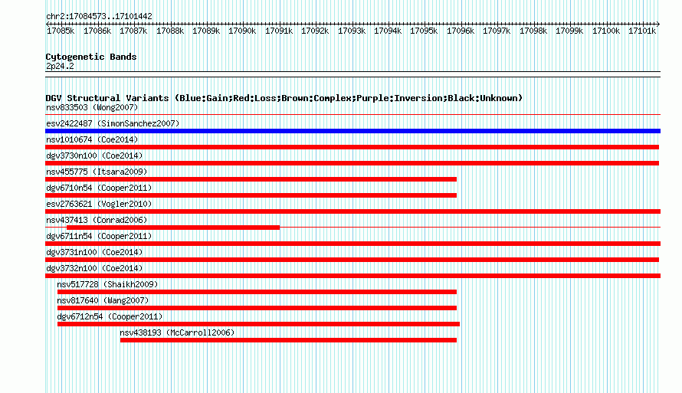Click the 17092k ruler tick label
This screenshot has height=393, width=682.
(x=315, y=31)
